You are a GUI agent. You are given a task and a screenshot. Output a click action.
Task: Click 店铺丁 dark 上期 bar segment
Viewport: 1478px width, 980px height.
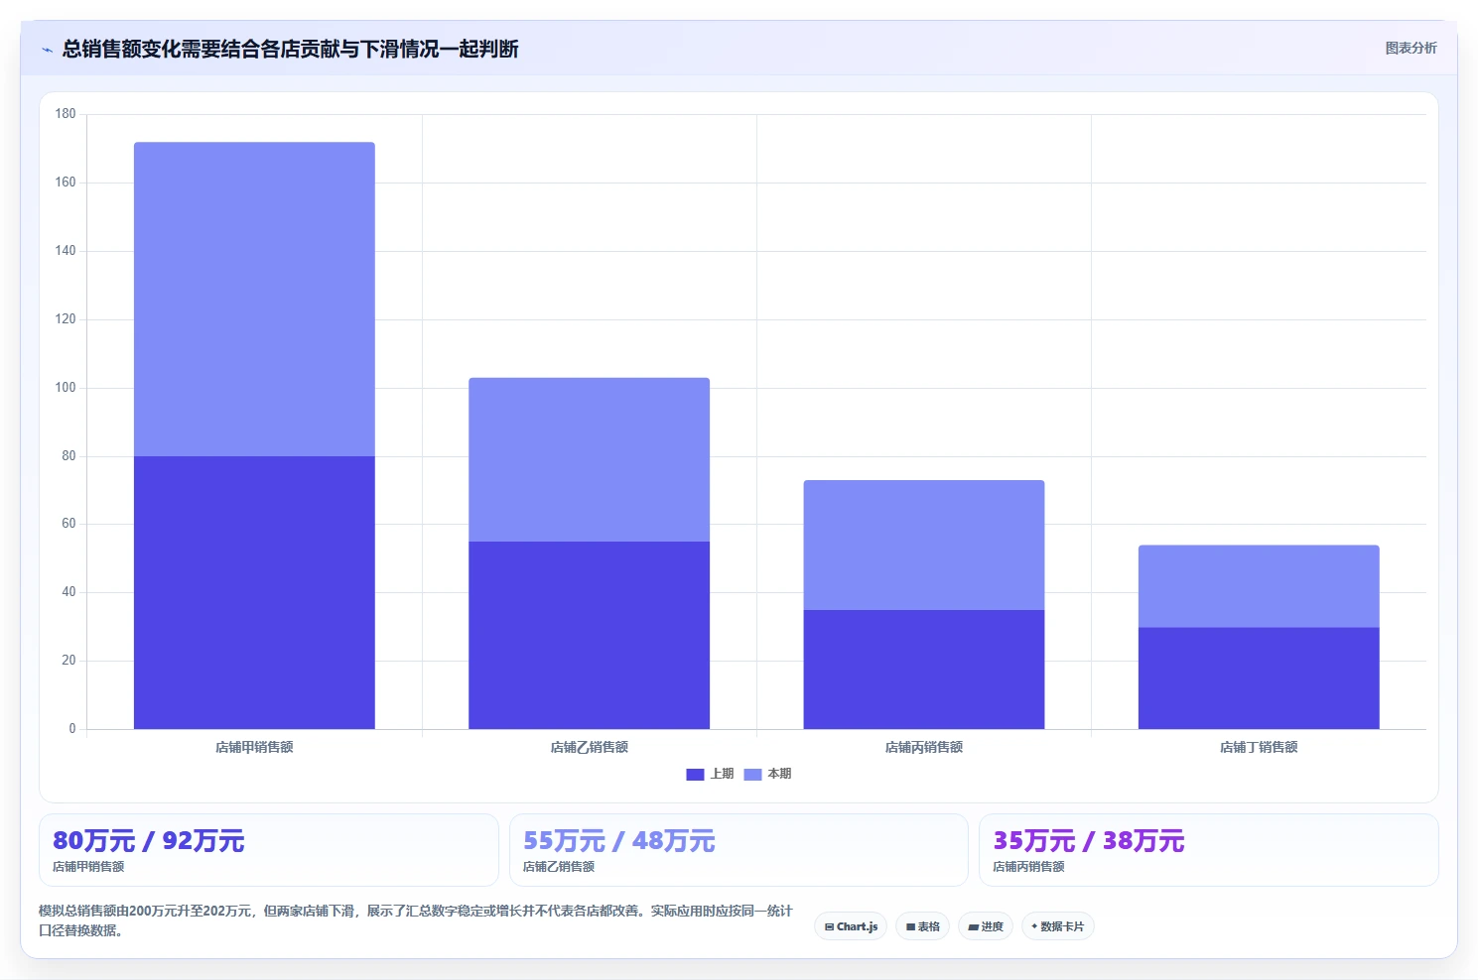[x=1259, y=677]
